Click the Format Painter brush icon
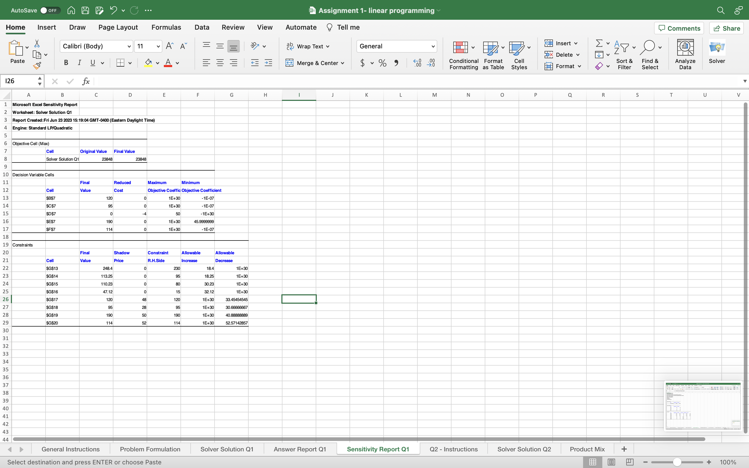This screenshot has height=468, width=749. 37,66
